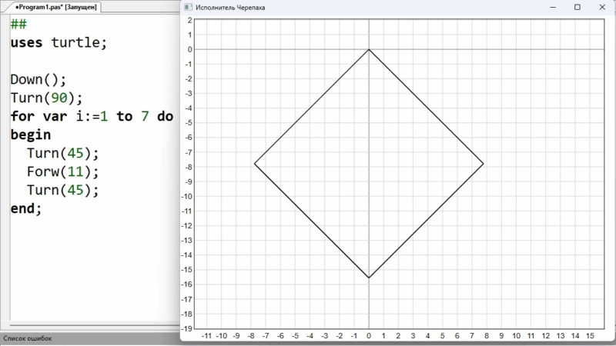Click y-axis label 2 in the turtle plot

pos(189,20)
